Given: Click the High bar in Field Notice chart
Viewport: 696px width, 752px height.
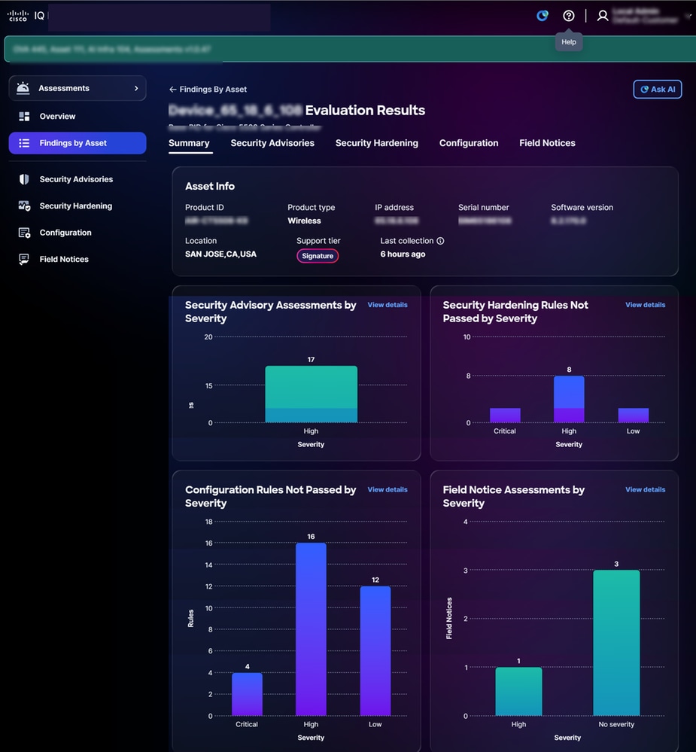Looking at the screenshot, I should tap(518, 691).
